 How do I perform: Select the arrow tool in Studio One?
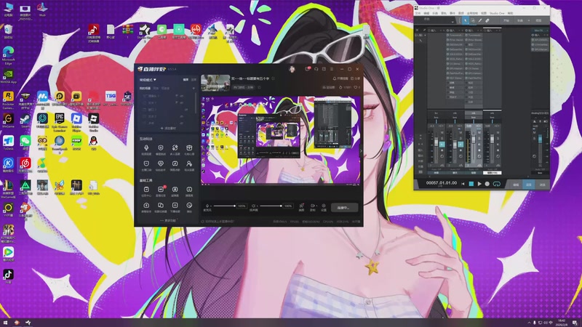pyautogui.click(x=466, y=20)
